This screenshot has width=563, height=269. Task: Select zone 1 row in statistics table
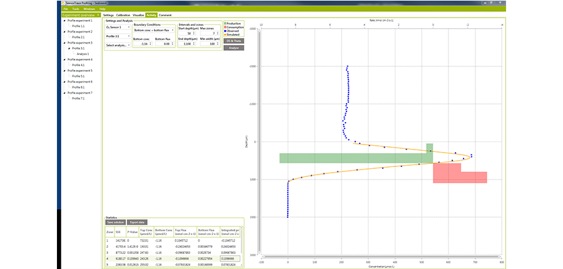(x=173, y=241)
